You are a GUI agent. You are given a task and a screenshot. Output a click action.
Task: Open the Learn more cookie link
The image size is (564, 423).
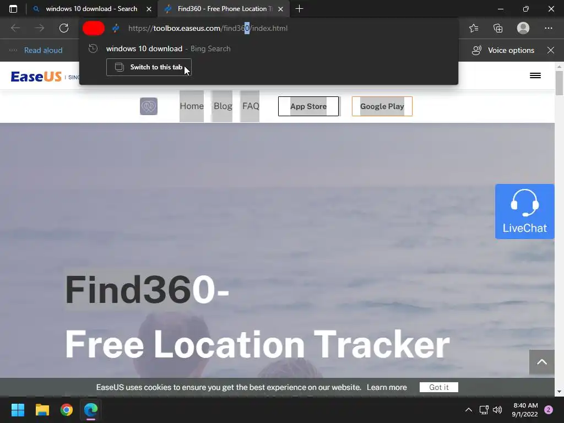pyautogui.click(x=387, y=387)
